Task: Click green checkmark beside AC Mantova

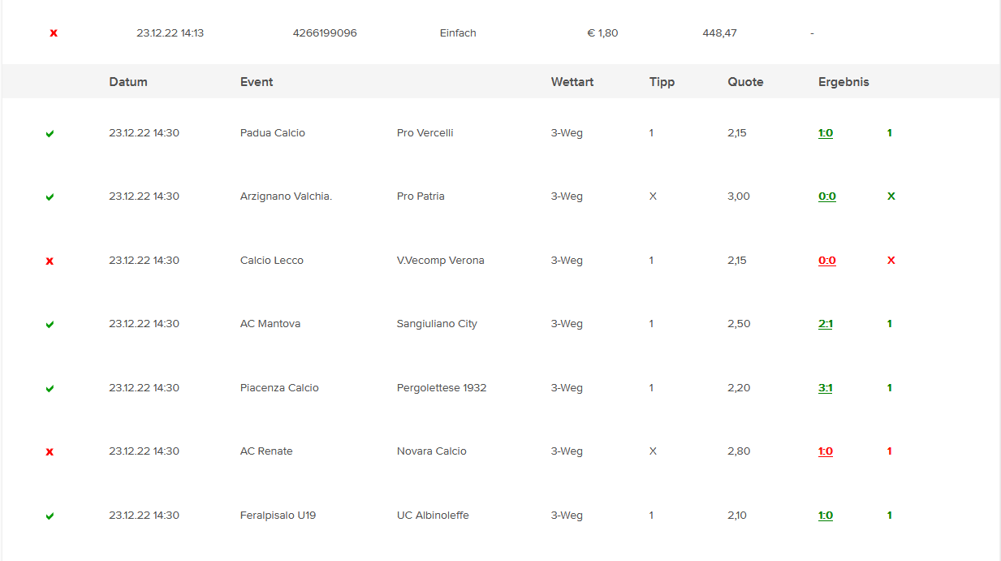Action: pos(50,325)
